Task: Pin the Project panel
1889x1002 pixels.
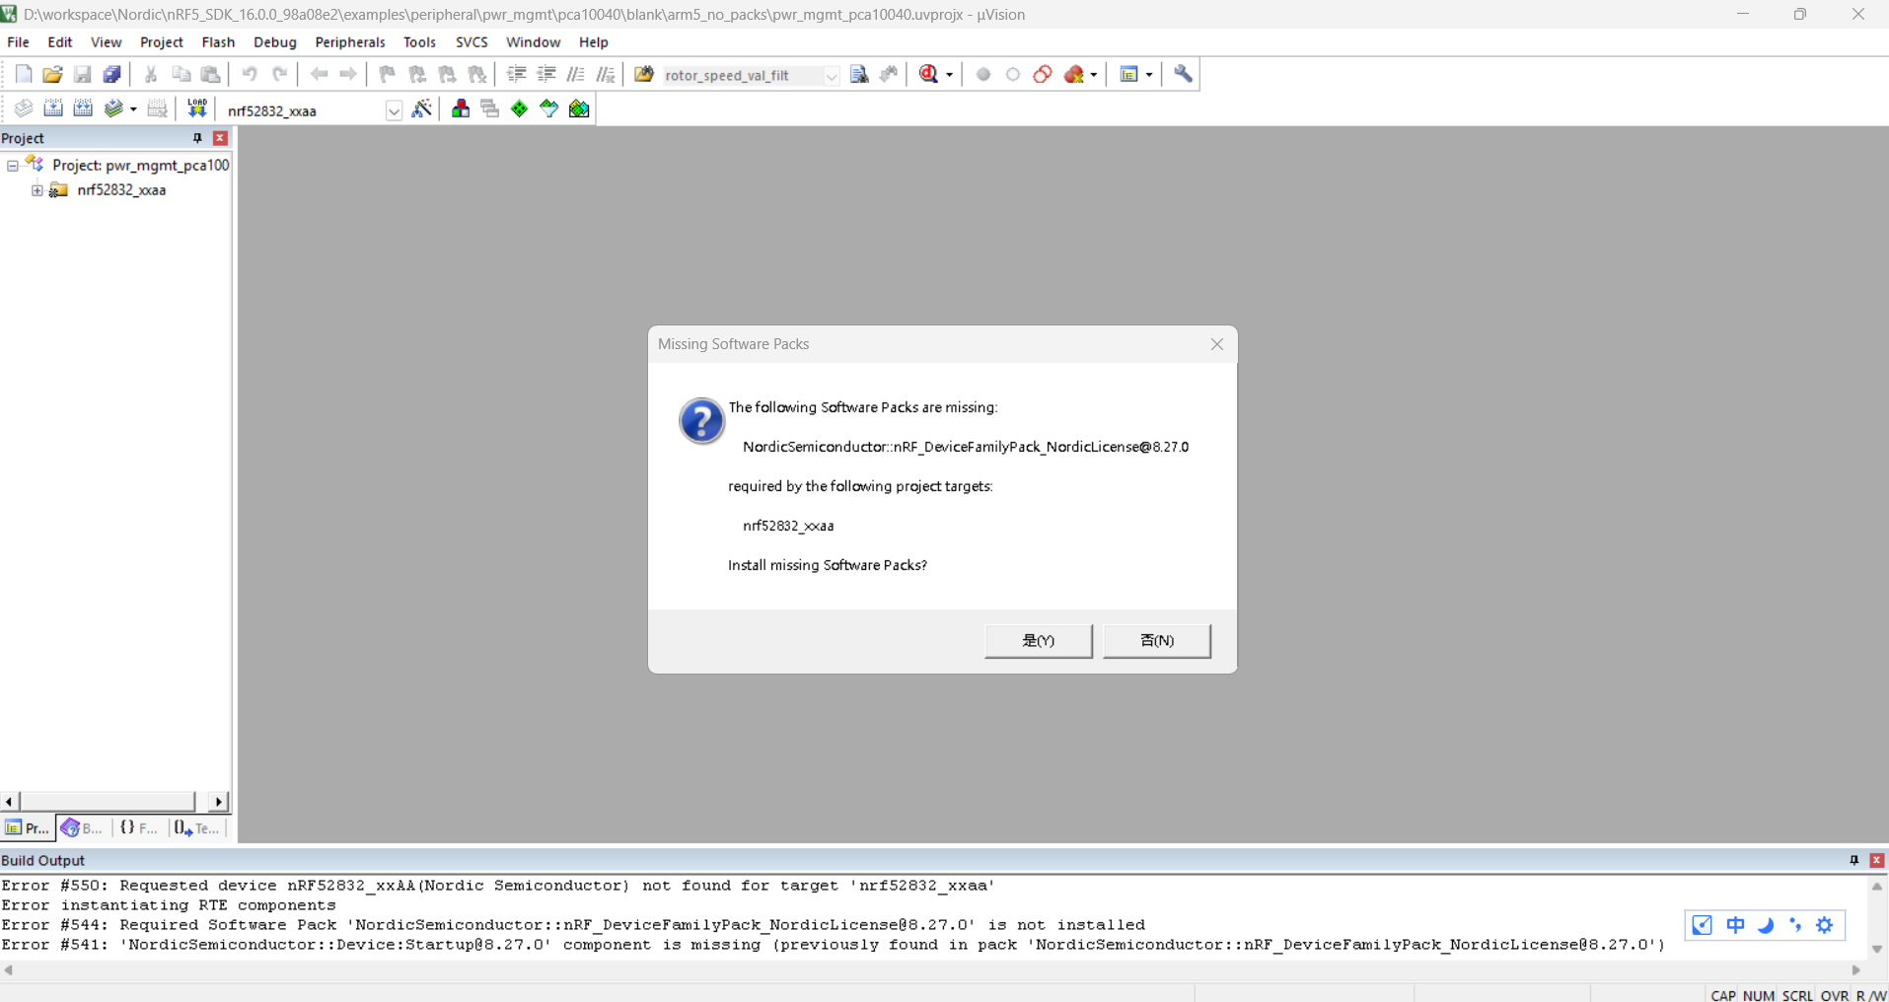Action: (x=197, y=138)
